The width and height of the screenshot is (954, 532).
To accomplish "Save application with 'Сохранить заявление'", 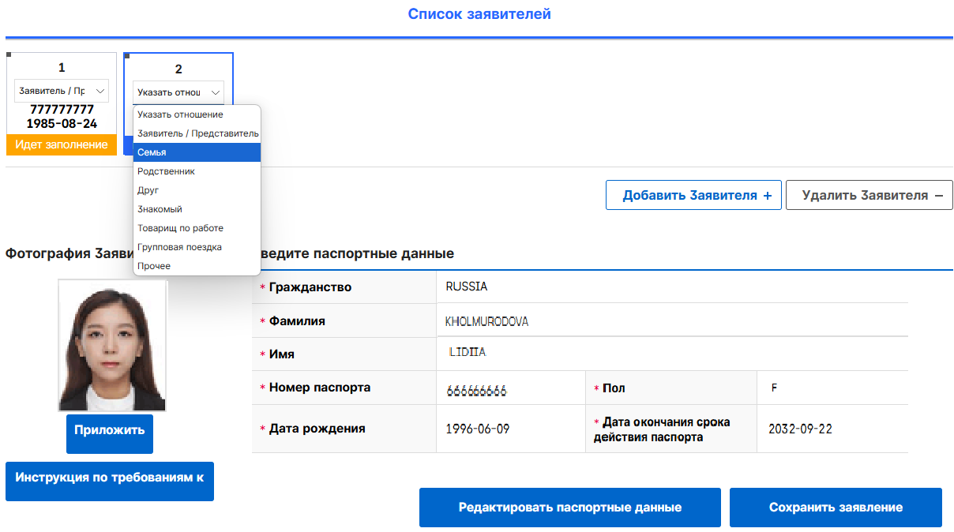I will (x=836, y=508).
